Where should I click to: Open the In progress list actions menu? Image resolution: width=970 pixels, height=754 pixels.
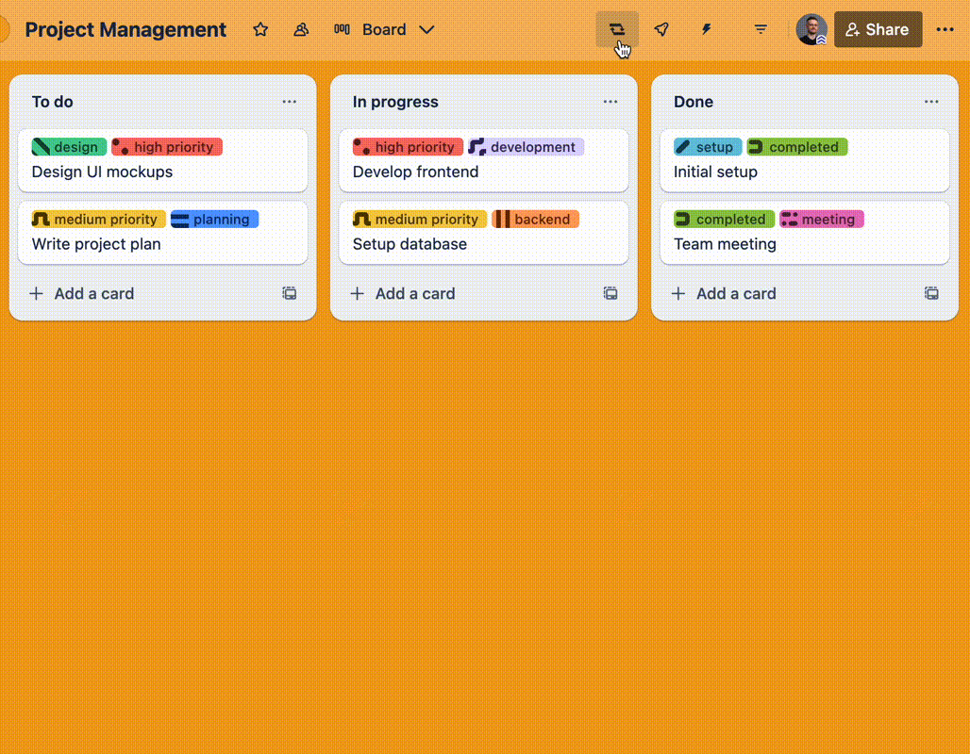610,101
